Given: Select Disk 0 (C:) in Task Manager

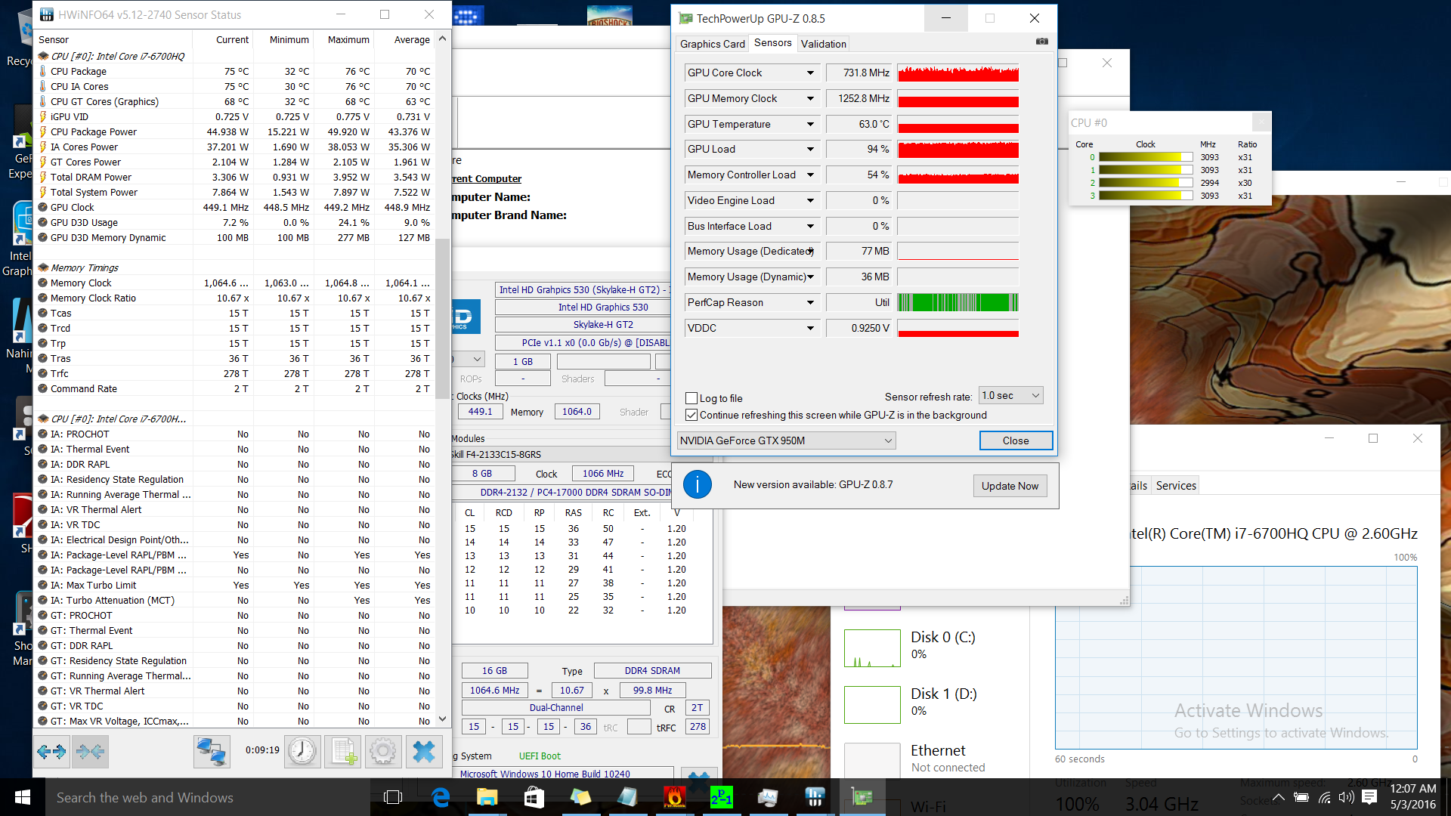Looking at the screenshot, I should 931,648.
